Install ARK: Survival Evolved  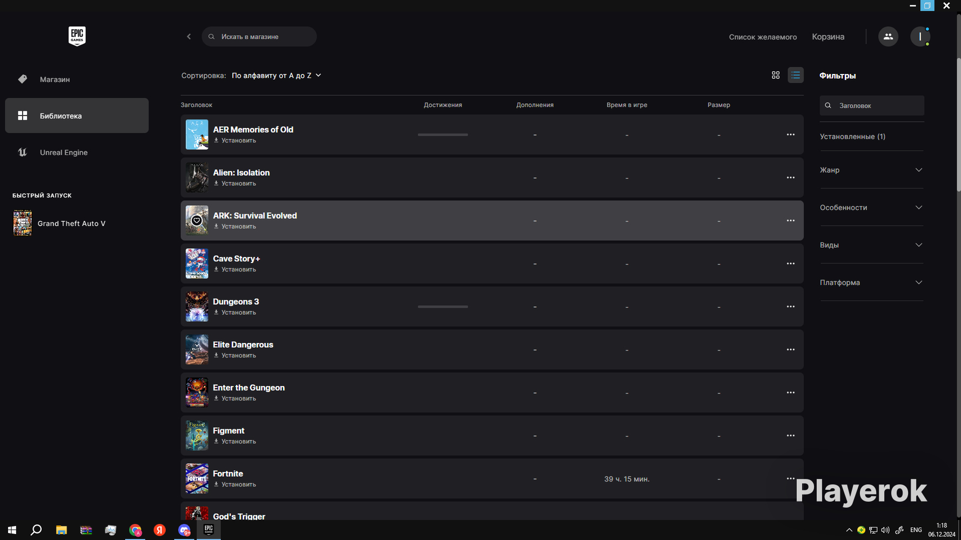click(235, 226)
